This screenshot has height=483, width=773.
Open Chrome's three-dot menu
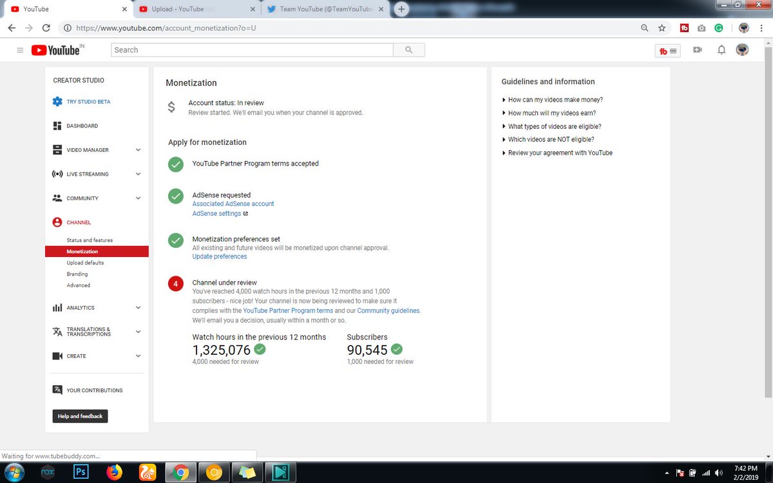(x=762, y=28)
